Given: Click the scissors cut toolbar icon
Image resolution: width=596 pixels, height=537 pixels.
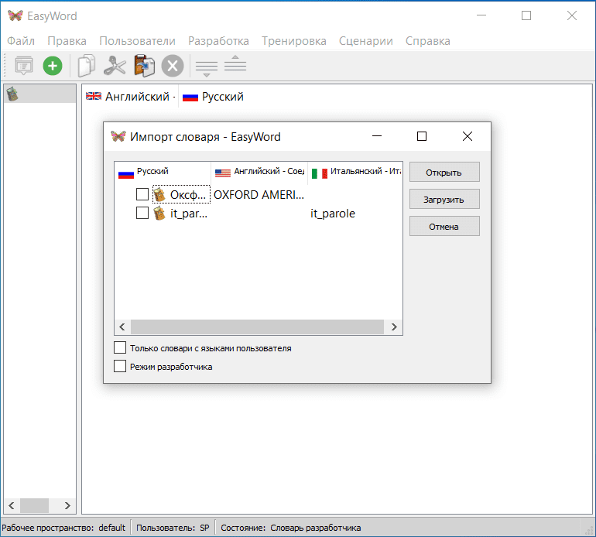Looking at the screenshot, I should (x=115, y=66).
